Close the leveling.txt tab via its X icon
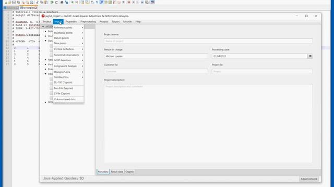This screenshot has height=187, width=334. click(x=35, y=8)
